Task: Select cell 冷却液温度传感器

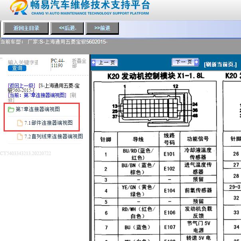Action: pos(198,154)
